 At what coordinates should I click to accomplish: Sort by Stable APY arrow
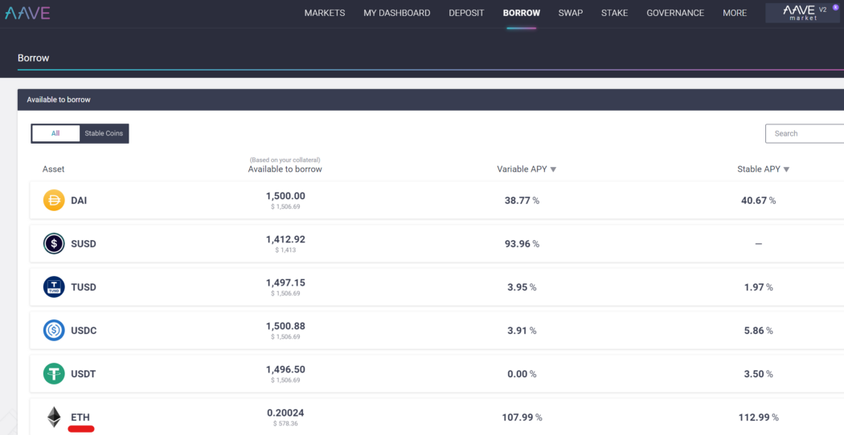tap(786, 169)
